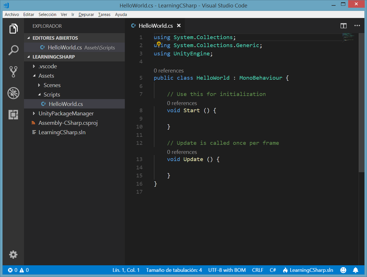This screenshot has height=277, width=367.
Task: Expand the UnityPackageManager folder
Action: 34,113
